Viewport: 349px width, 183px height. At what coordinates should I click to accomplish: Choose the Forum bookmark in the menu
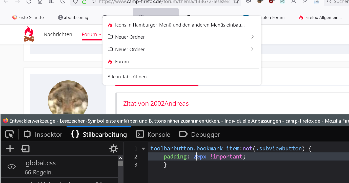(182, 62)
